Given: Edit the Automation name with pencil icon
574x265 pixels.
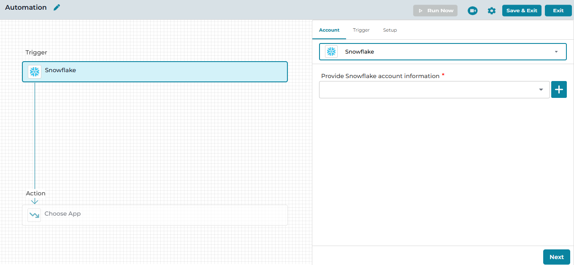Looking at the screenshot, I should 57,8.
